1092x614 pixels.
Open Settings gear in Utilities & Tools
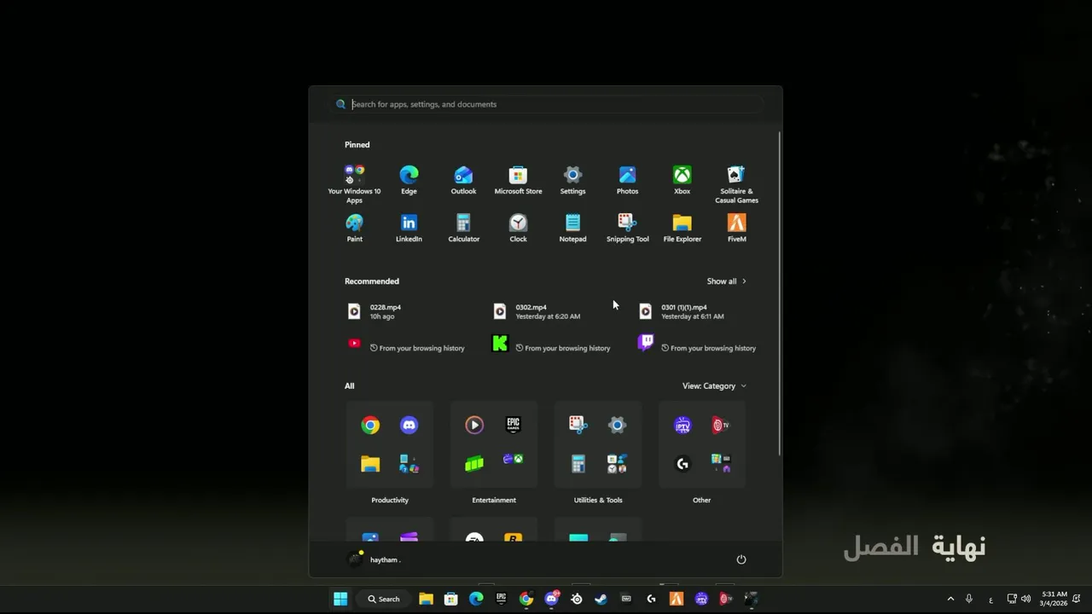click(617, 425)
